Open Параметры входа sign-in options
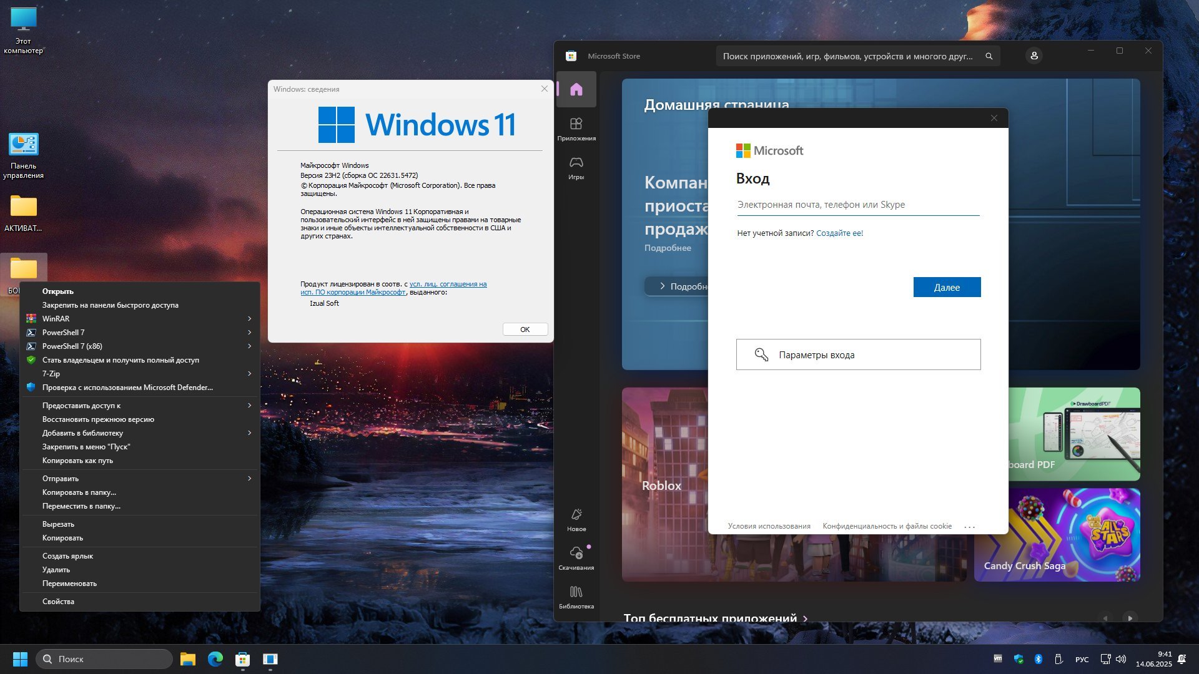Viewport: 1199px width, 674px height. coord(858,354)
